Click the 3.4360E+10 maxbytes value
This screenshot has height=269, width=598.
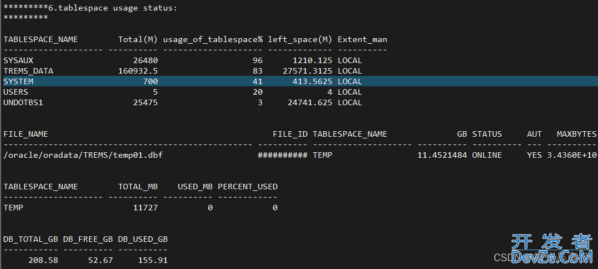(x=572, y=155)
